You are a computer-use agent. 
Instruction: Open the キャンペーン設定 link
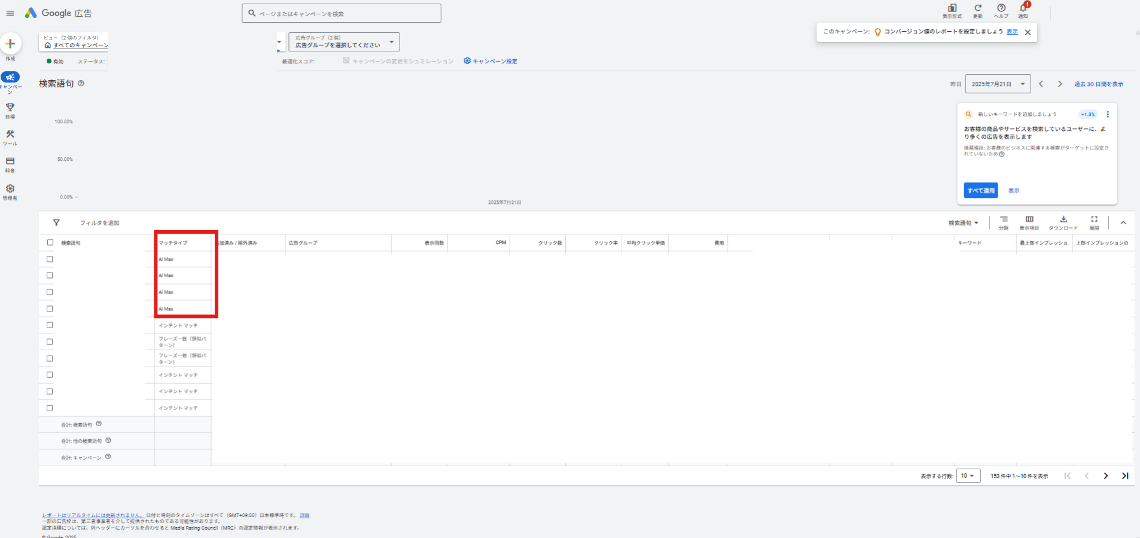click(x=490, y=61)
